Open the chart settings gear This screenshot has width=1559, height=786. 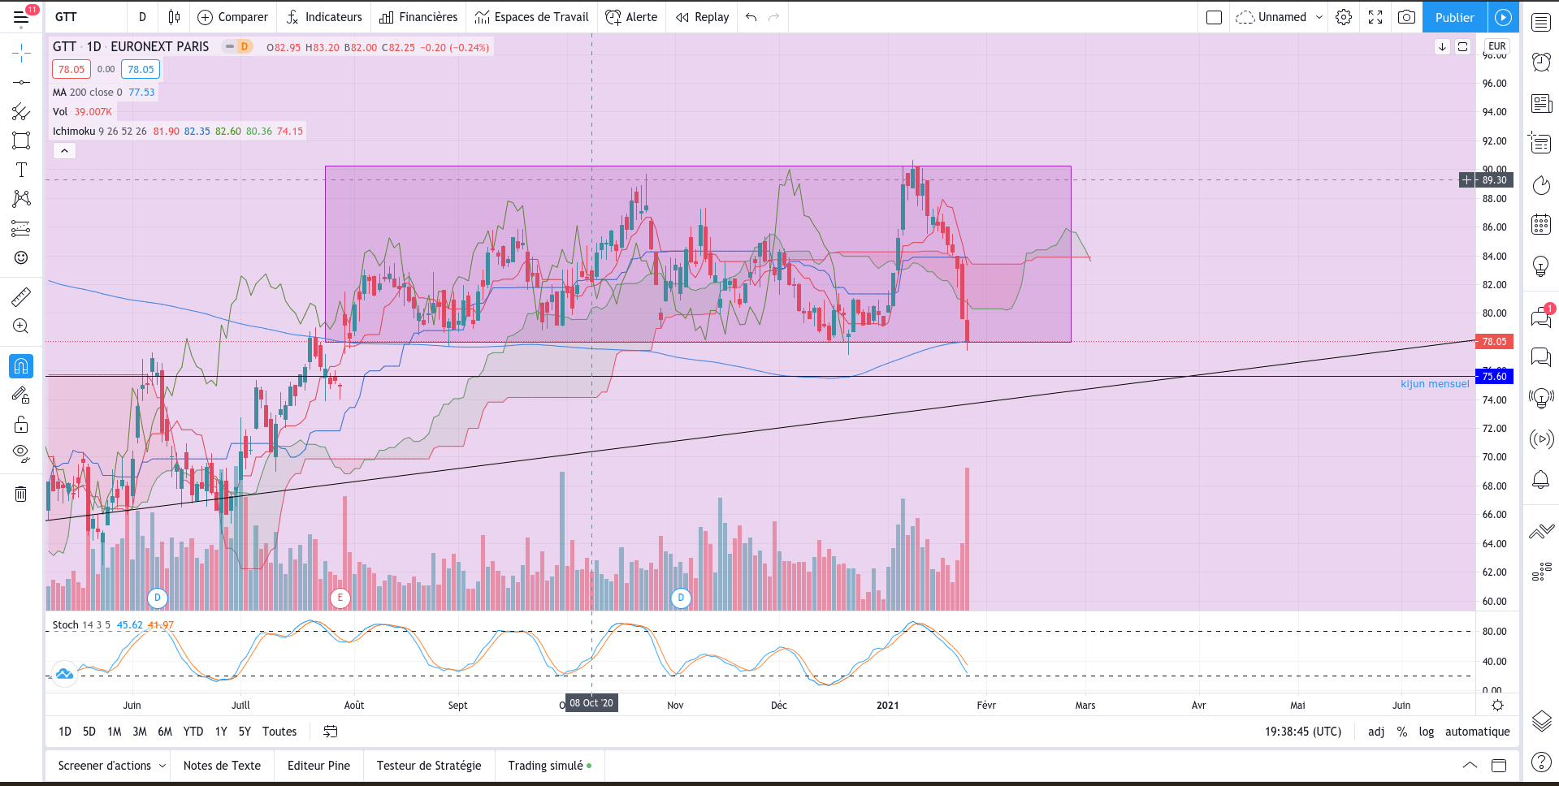click(x=1344, y=17)
